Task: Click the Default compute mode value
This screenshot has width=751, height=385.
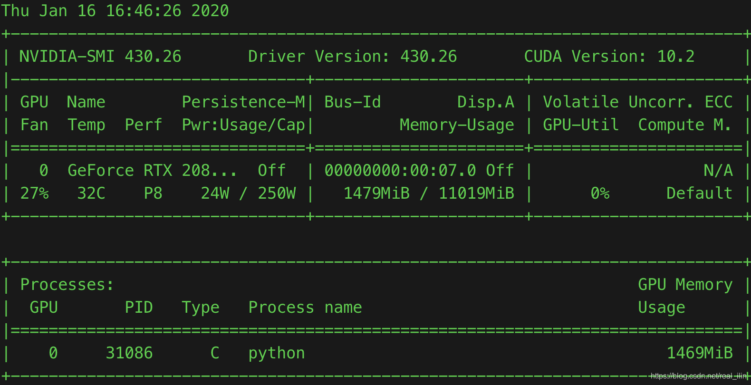Action: click(x=699, y=193)
